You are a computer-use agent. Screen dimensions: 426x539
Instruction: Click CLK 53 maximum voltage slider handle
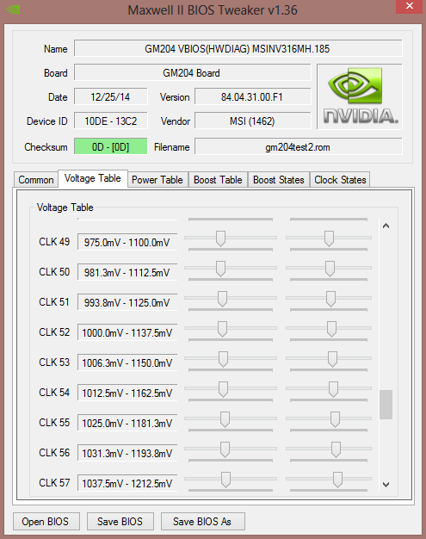[332, 359]
